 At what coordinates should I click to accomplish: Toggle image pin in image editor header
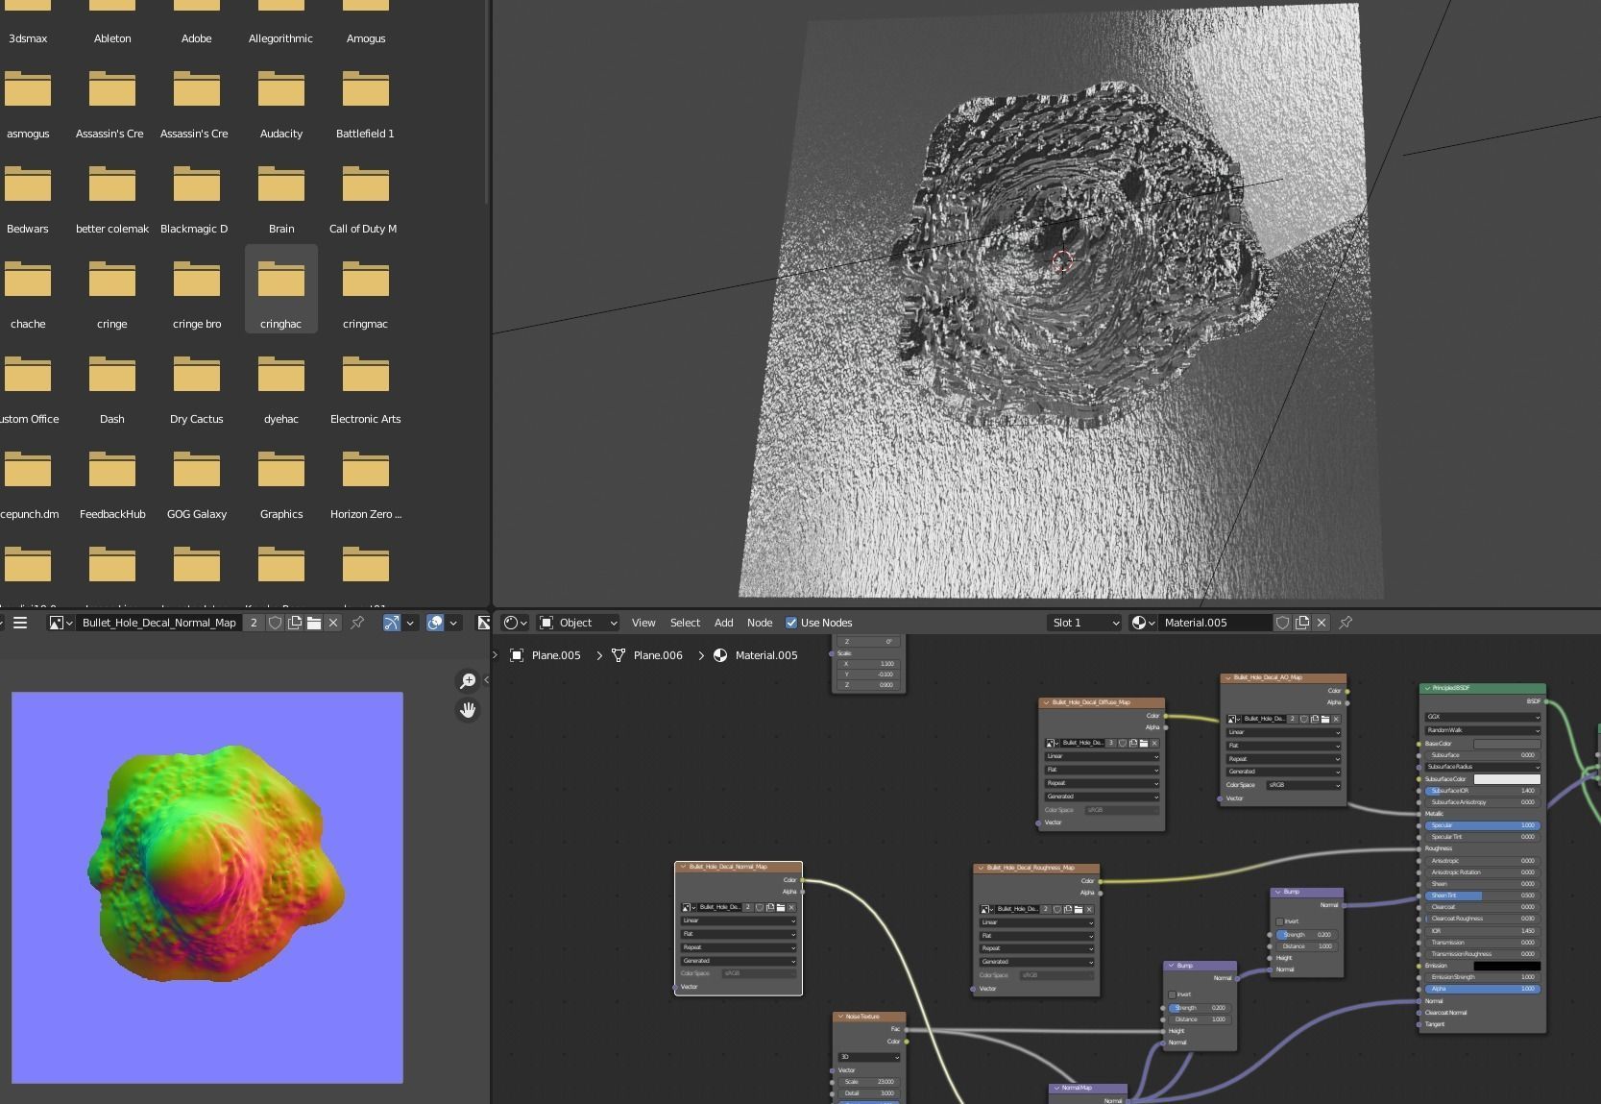357,623
